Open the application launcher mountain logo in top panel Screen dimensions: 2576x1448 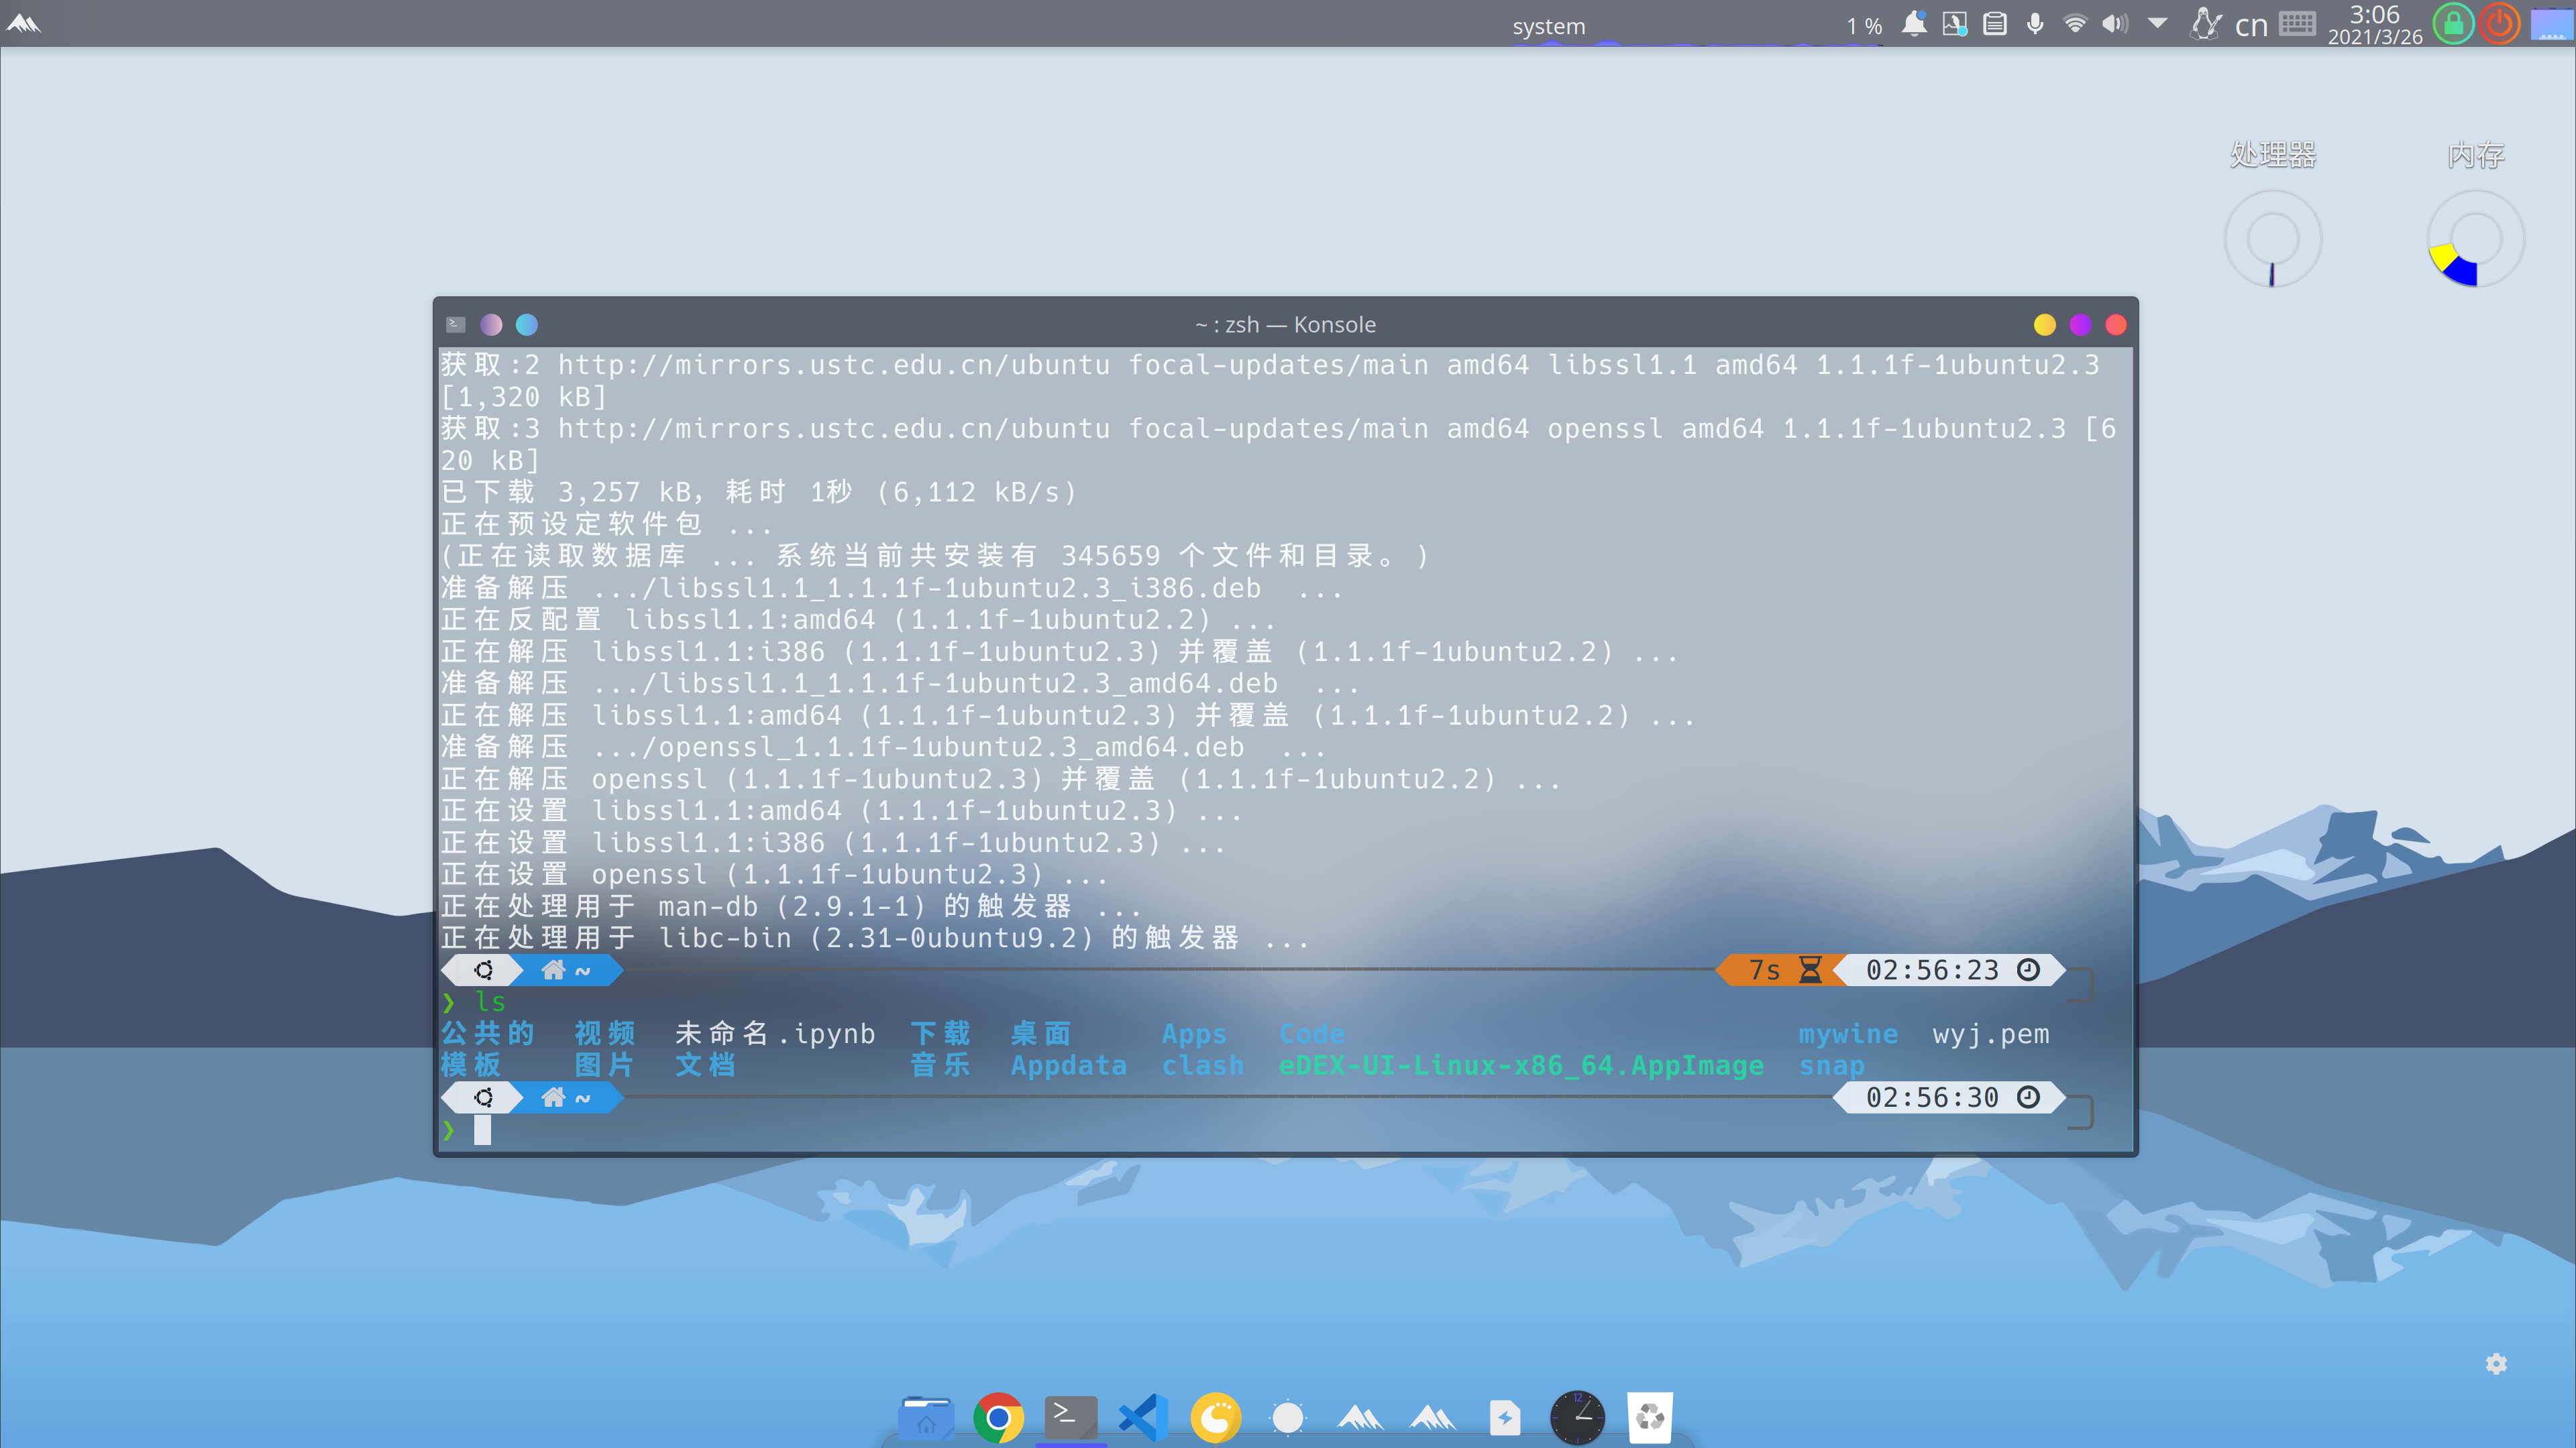coord(23,24)
